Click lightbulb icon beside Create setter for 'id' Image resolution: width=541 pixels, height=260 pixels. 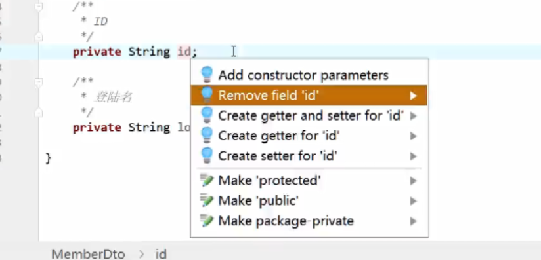coord(207,156)
